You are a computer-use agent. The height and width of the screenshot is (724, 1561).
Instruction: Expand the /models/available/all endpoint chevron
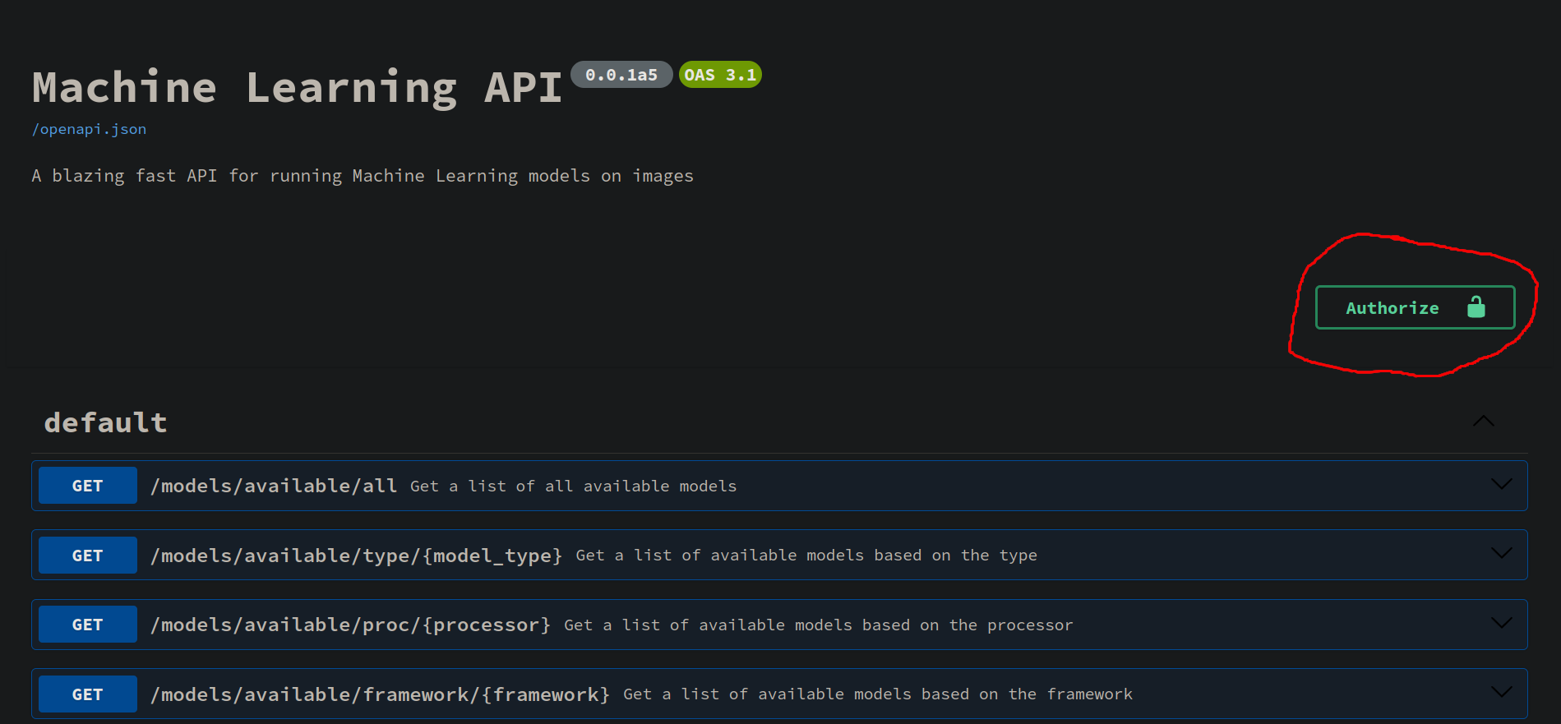[x=1502, y=484]
